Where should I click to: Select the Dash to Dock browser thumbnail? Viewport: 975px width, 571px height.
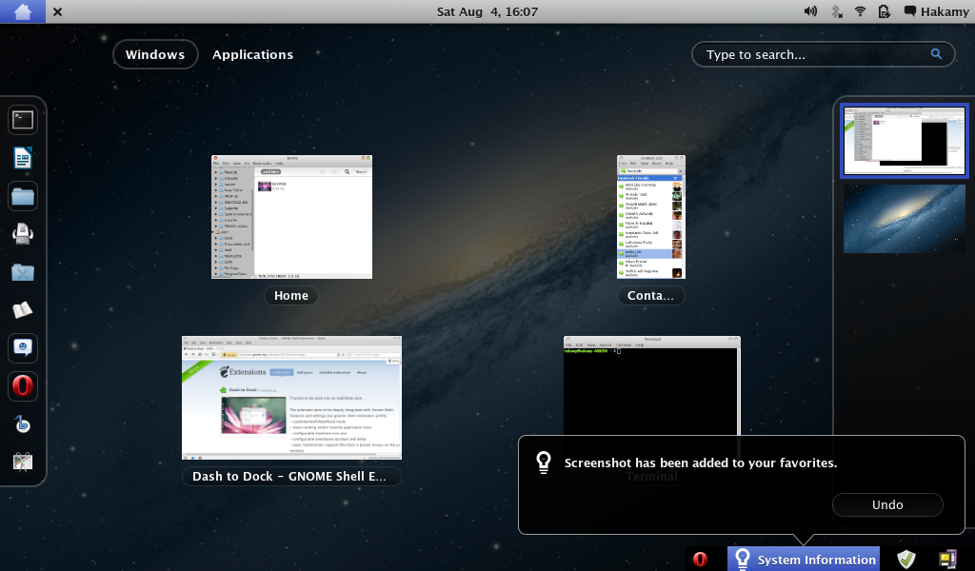(291, 398)
